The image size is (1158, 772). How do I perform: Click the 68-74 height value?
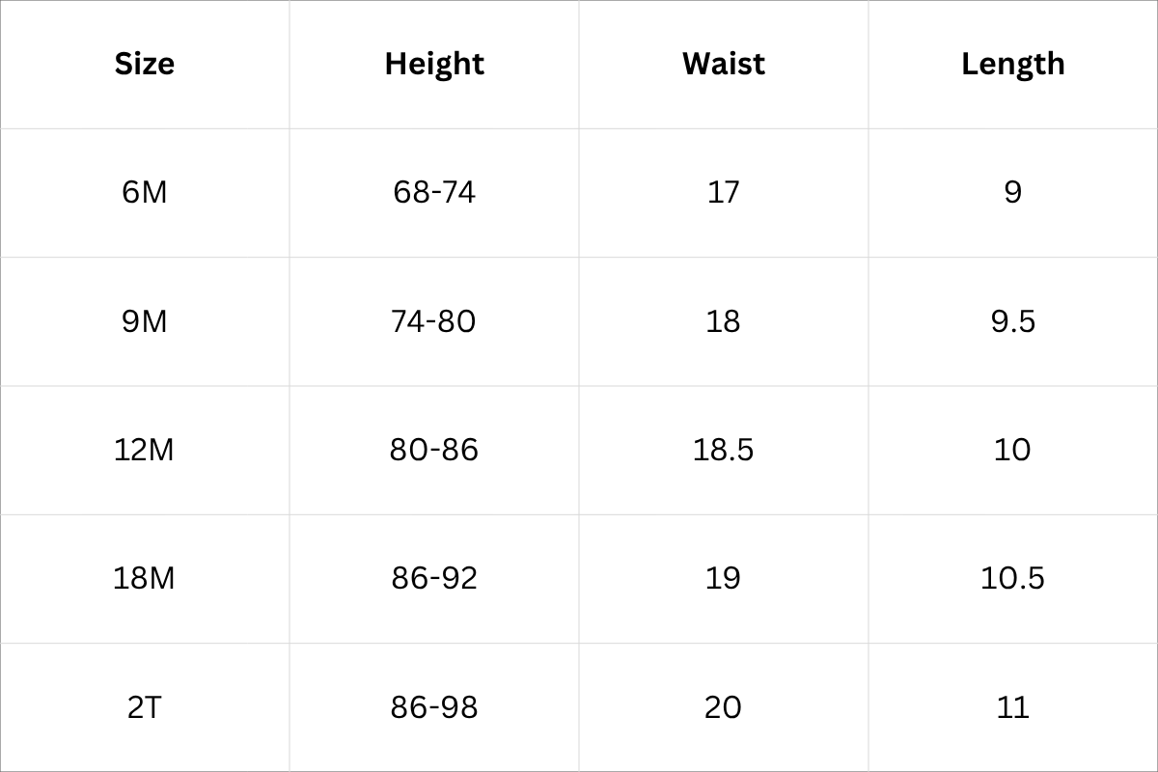coord(434,192)
